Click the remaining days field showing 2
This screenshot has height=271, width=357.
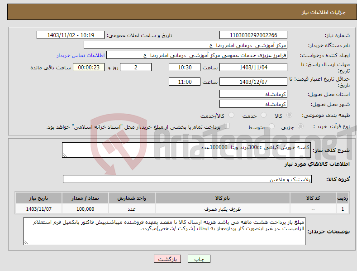tap(136, 67)
